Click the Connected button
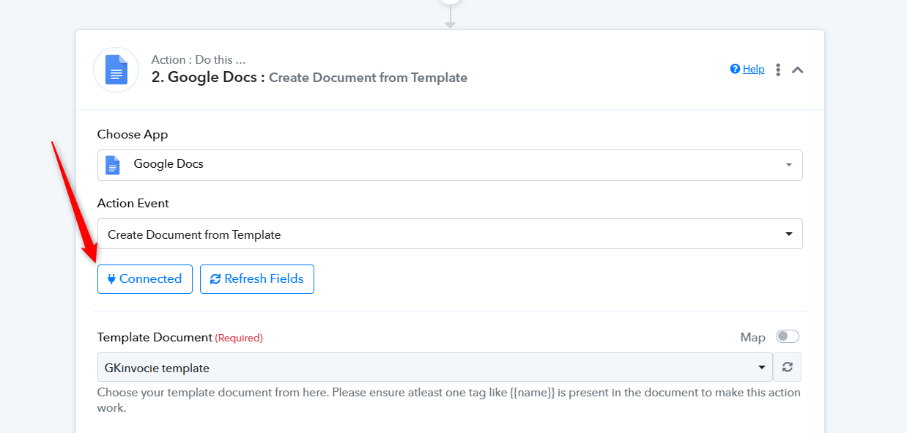 (x=145, y=279)
